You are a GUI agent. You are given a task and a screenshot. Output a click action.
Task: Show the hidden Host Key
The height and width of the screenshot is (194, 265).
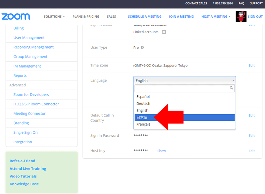162,151
